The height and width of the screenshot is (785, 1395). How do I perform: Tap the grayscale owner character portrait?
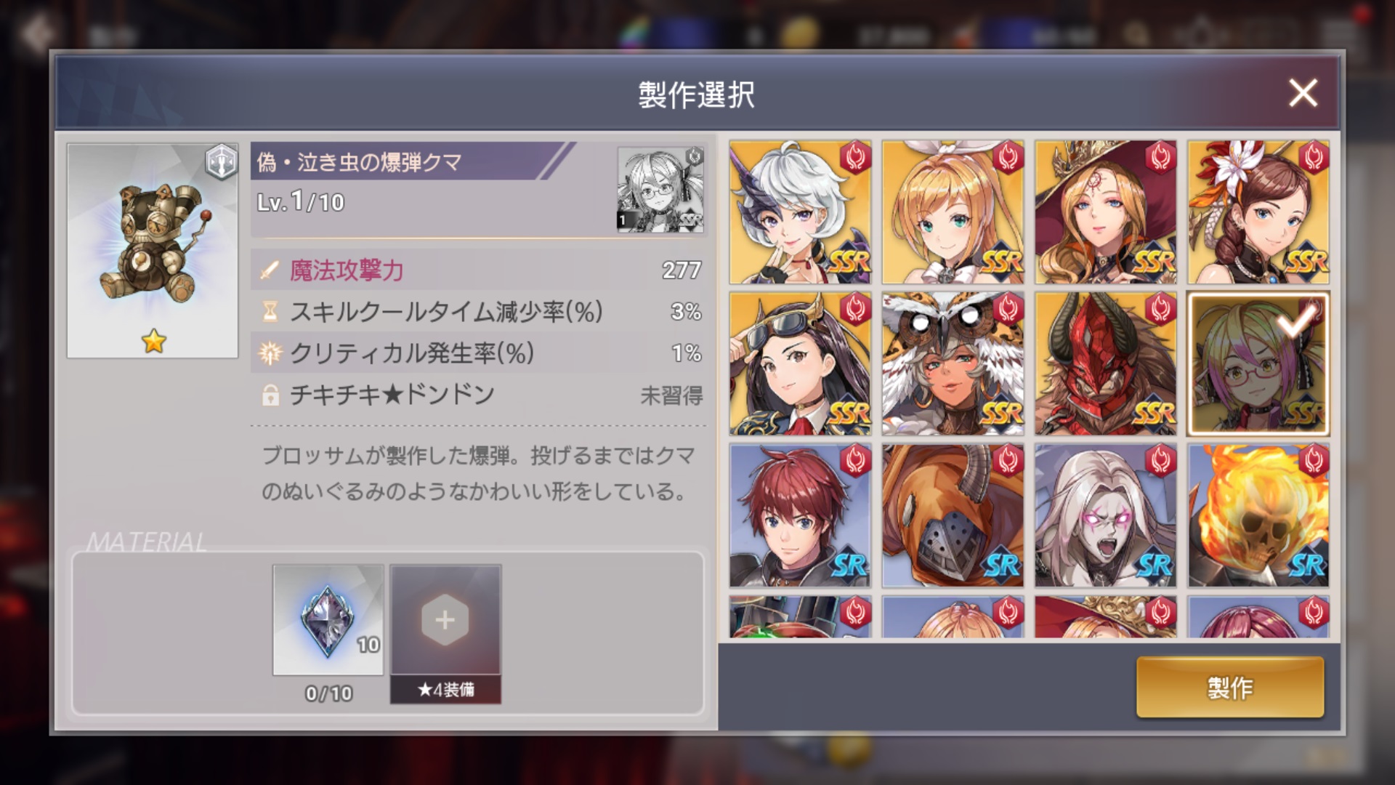click(660, 190)
